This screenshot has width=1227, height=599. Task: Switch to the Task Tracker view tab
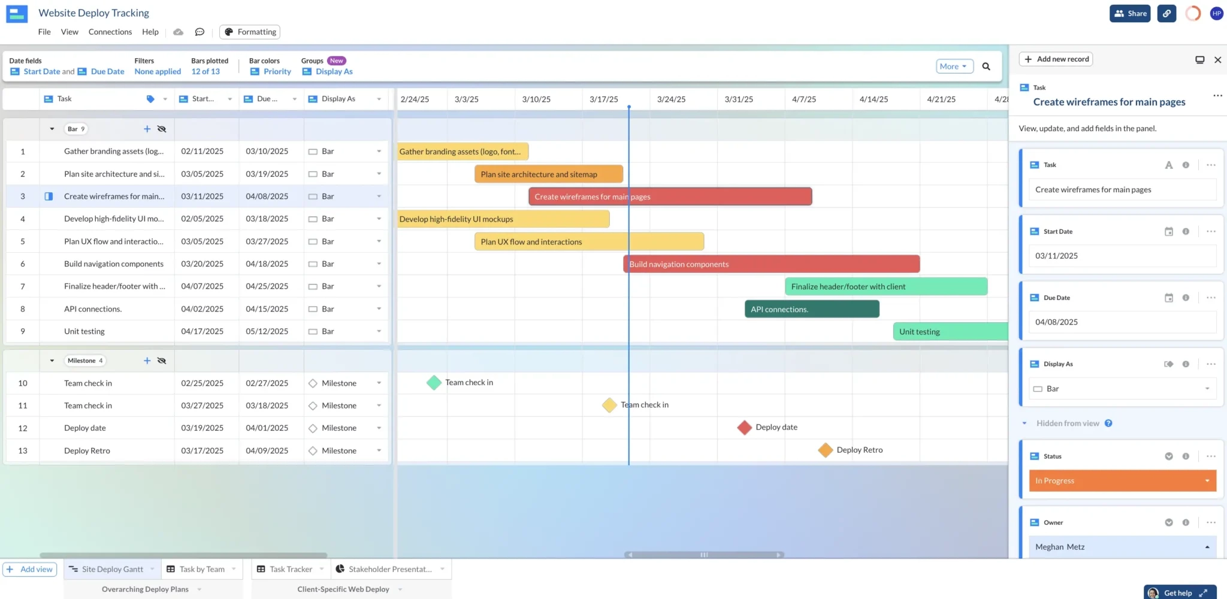[x=291, y=569]
